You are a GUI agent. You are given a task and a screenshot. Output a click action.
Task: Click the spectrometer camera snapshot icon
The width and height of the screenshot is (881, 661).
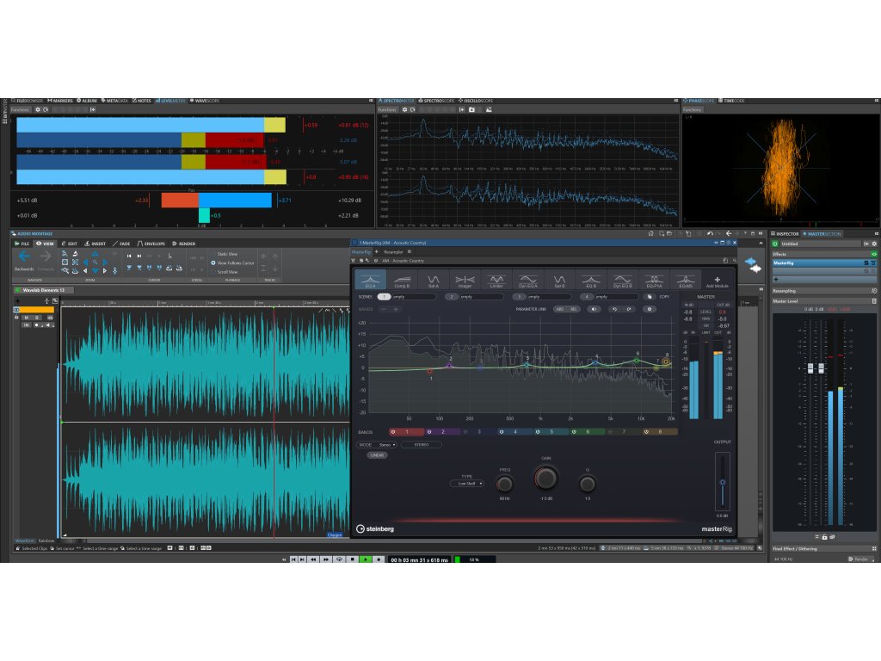(472, 109)
